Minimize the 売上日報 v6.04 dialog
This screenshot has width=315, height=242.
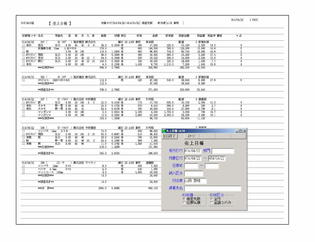[237, 131]
